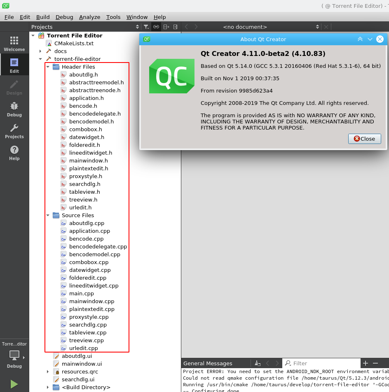Click the Close button in About dialog
The height and width of the screenshot is (392, 389).
[364, 139]
